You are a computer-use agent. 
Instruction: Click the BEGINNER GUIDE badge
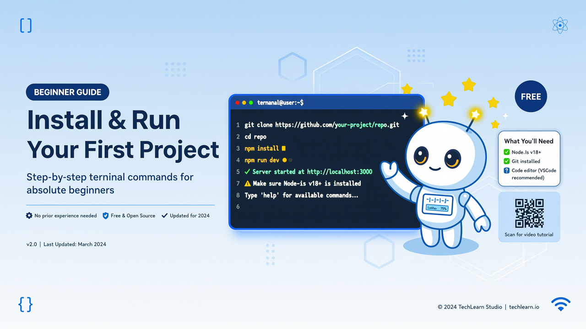point(68,92)
